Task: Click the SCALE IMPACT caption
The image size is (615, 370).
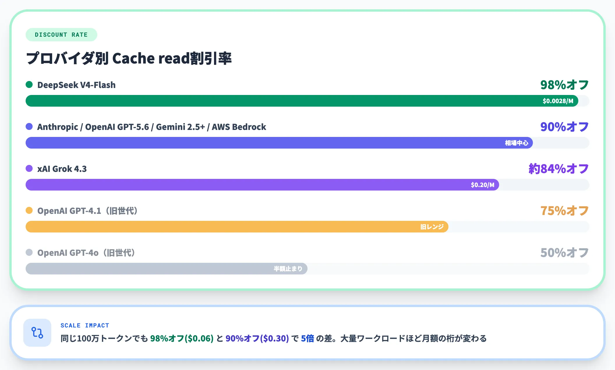Action: point(85,325)
